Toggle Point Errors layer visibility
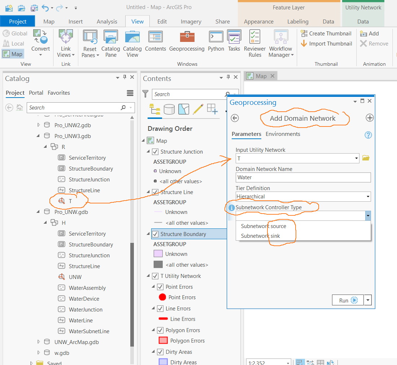Viewport: 397px width, 365px height. click(x=160, y=287)
